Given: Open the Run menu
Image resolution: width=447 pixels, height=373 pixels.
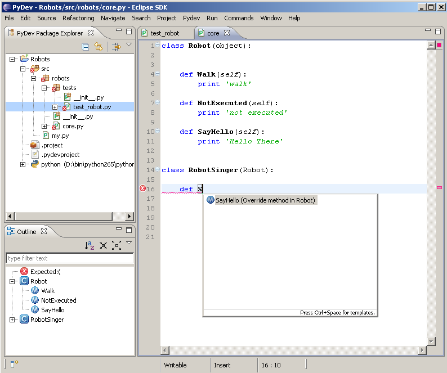Looking at the screenshot, I should click(x=212, y=18).
